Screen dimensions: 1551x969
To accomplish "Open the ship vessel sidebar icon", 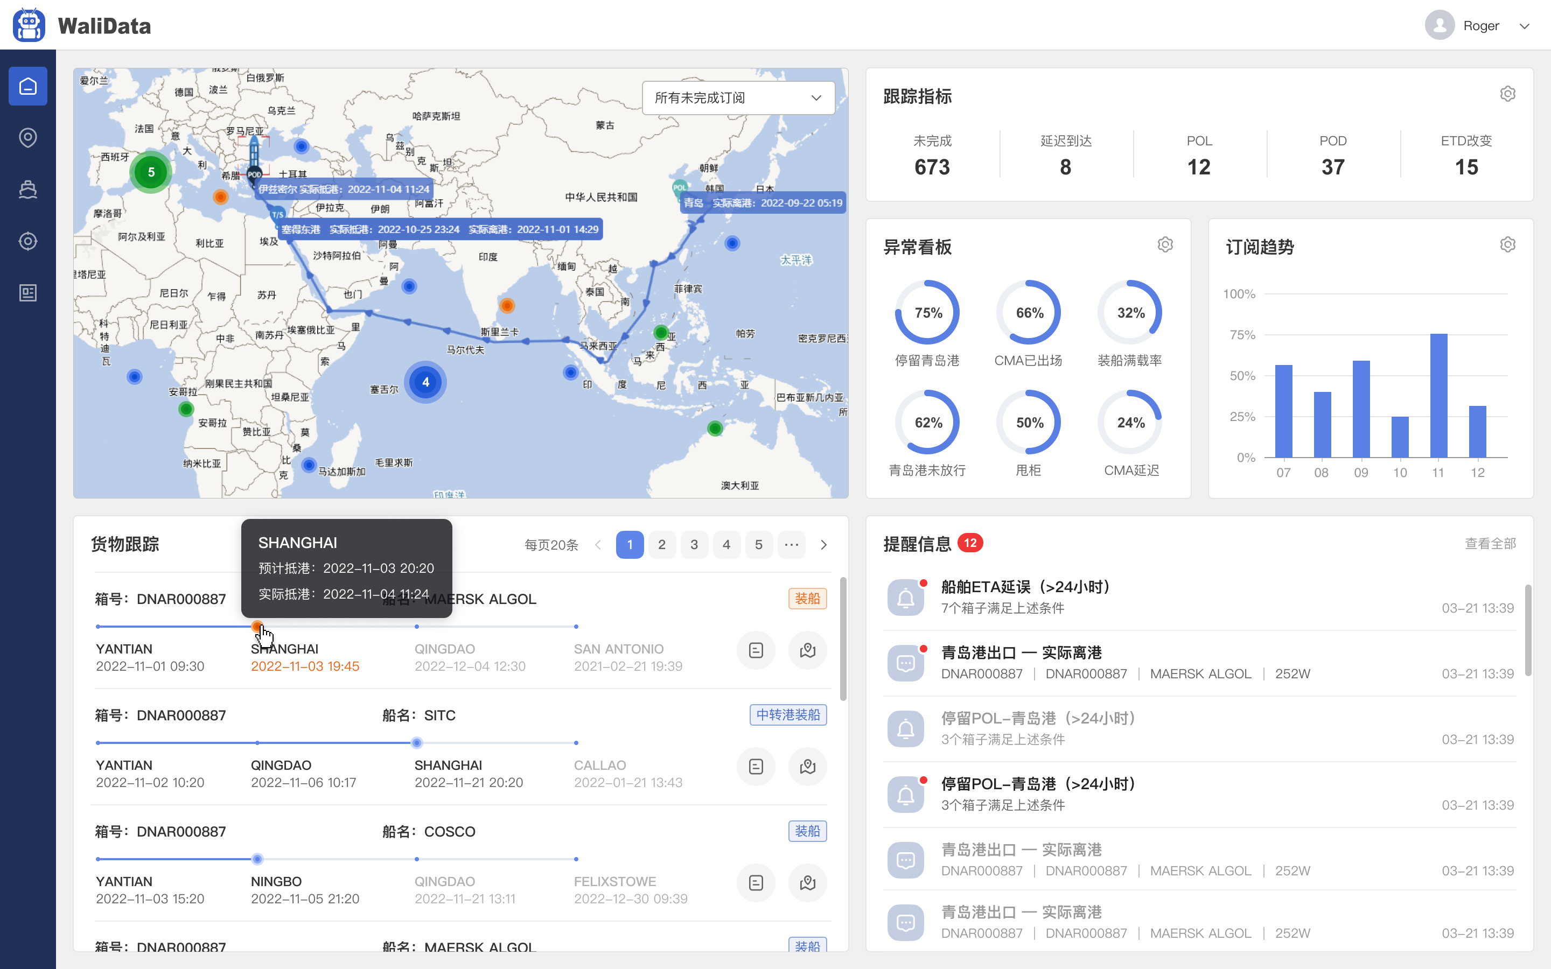I will point(27,189).
